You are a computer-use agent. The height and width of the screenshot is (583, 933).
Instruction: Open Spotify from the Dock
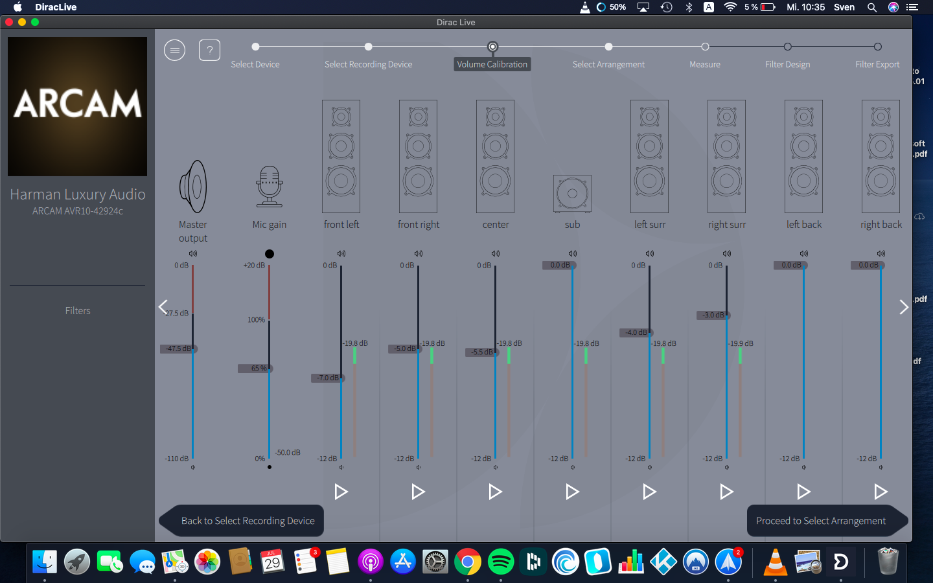point(500,562)
